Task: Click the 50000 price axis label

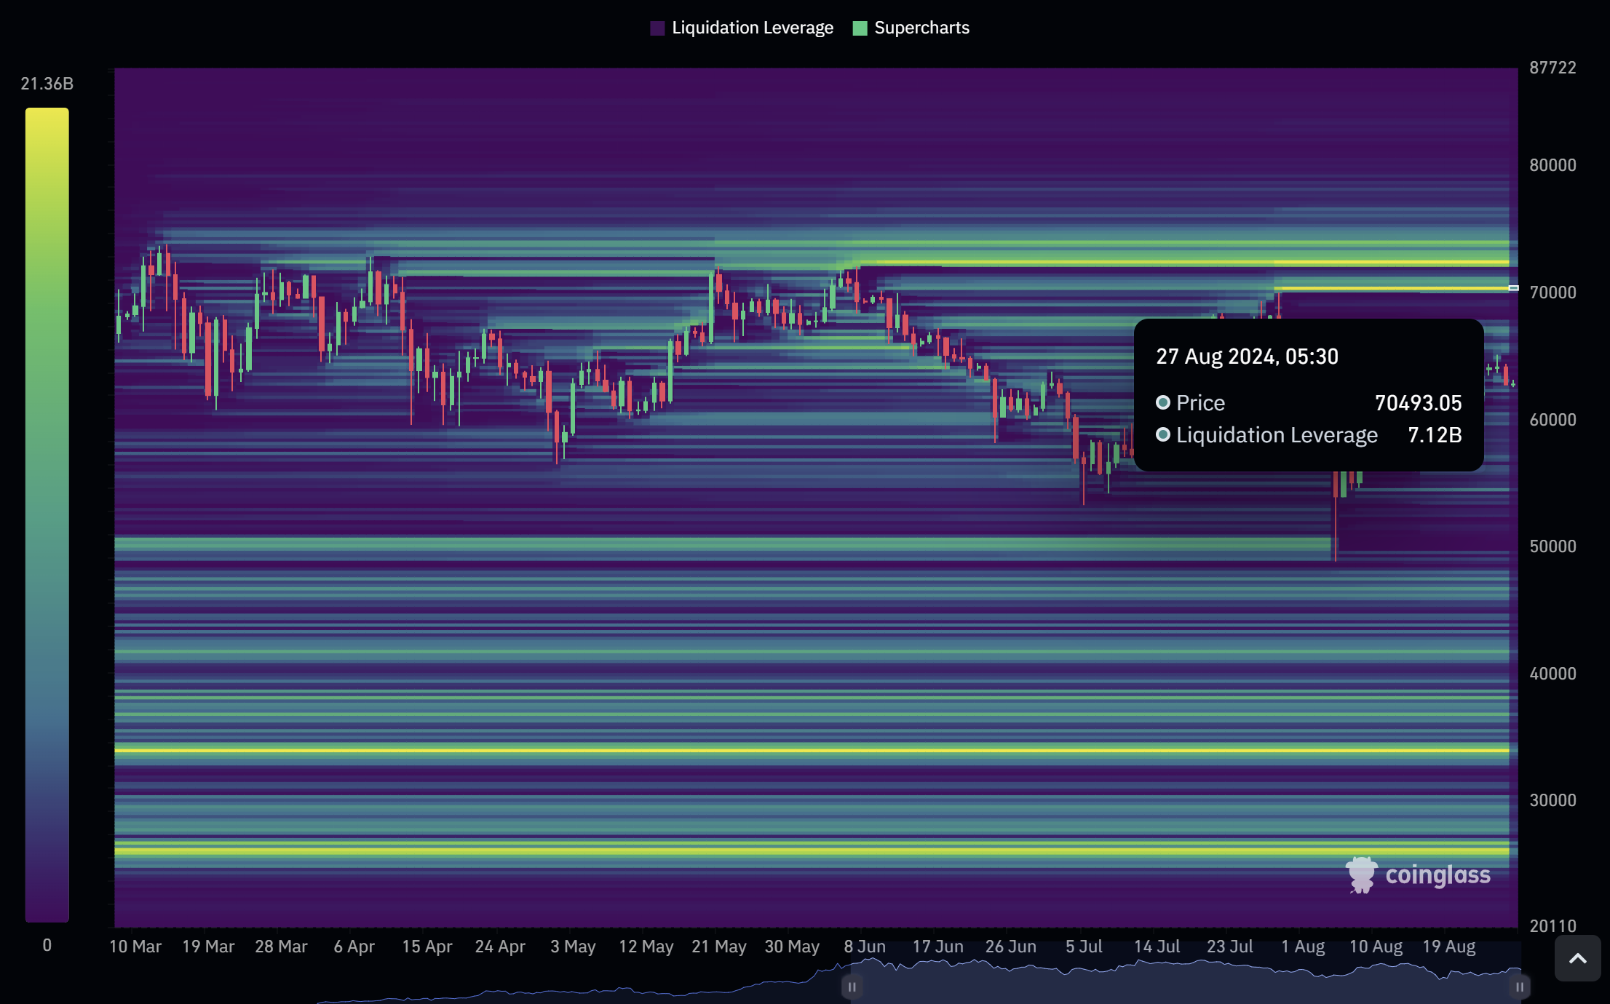Action: click(x=1552, y=546)
